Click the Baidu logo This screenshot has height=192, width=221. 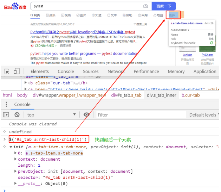tap(15, 6)
